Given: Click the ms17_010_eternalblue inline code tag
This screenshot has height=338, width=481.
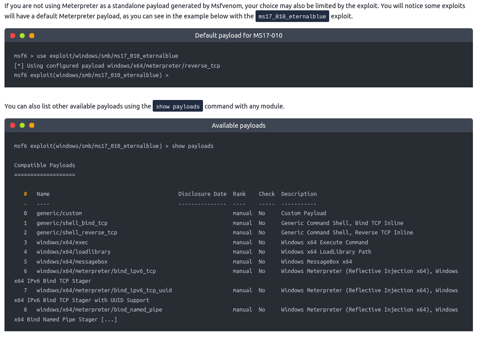Looking at the screenshot, I should pos(292,17).
